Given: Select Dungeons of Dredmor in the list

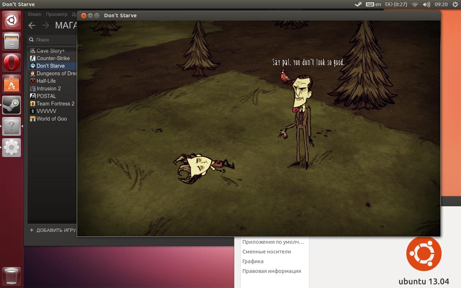Looking at the screenshot, I should pos(53,73).
